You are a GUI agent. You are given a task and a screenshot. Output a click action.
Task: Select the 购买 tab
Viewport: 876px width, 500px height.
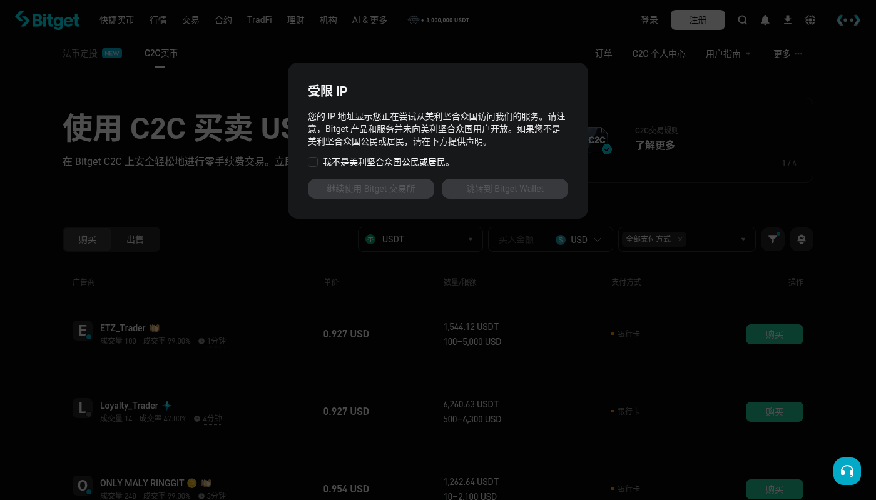tap(88, 239)
